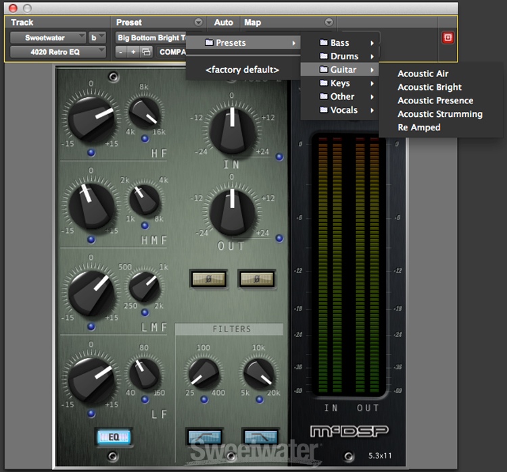The image size is (507, 472).
Task: Click the blue LED under LMF gain knob
Action: (91, 327)
